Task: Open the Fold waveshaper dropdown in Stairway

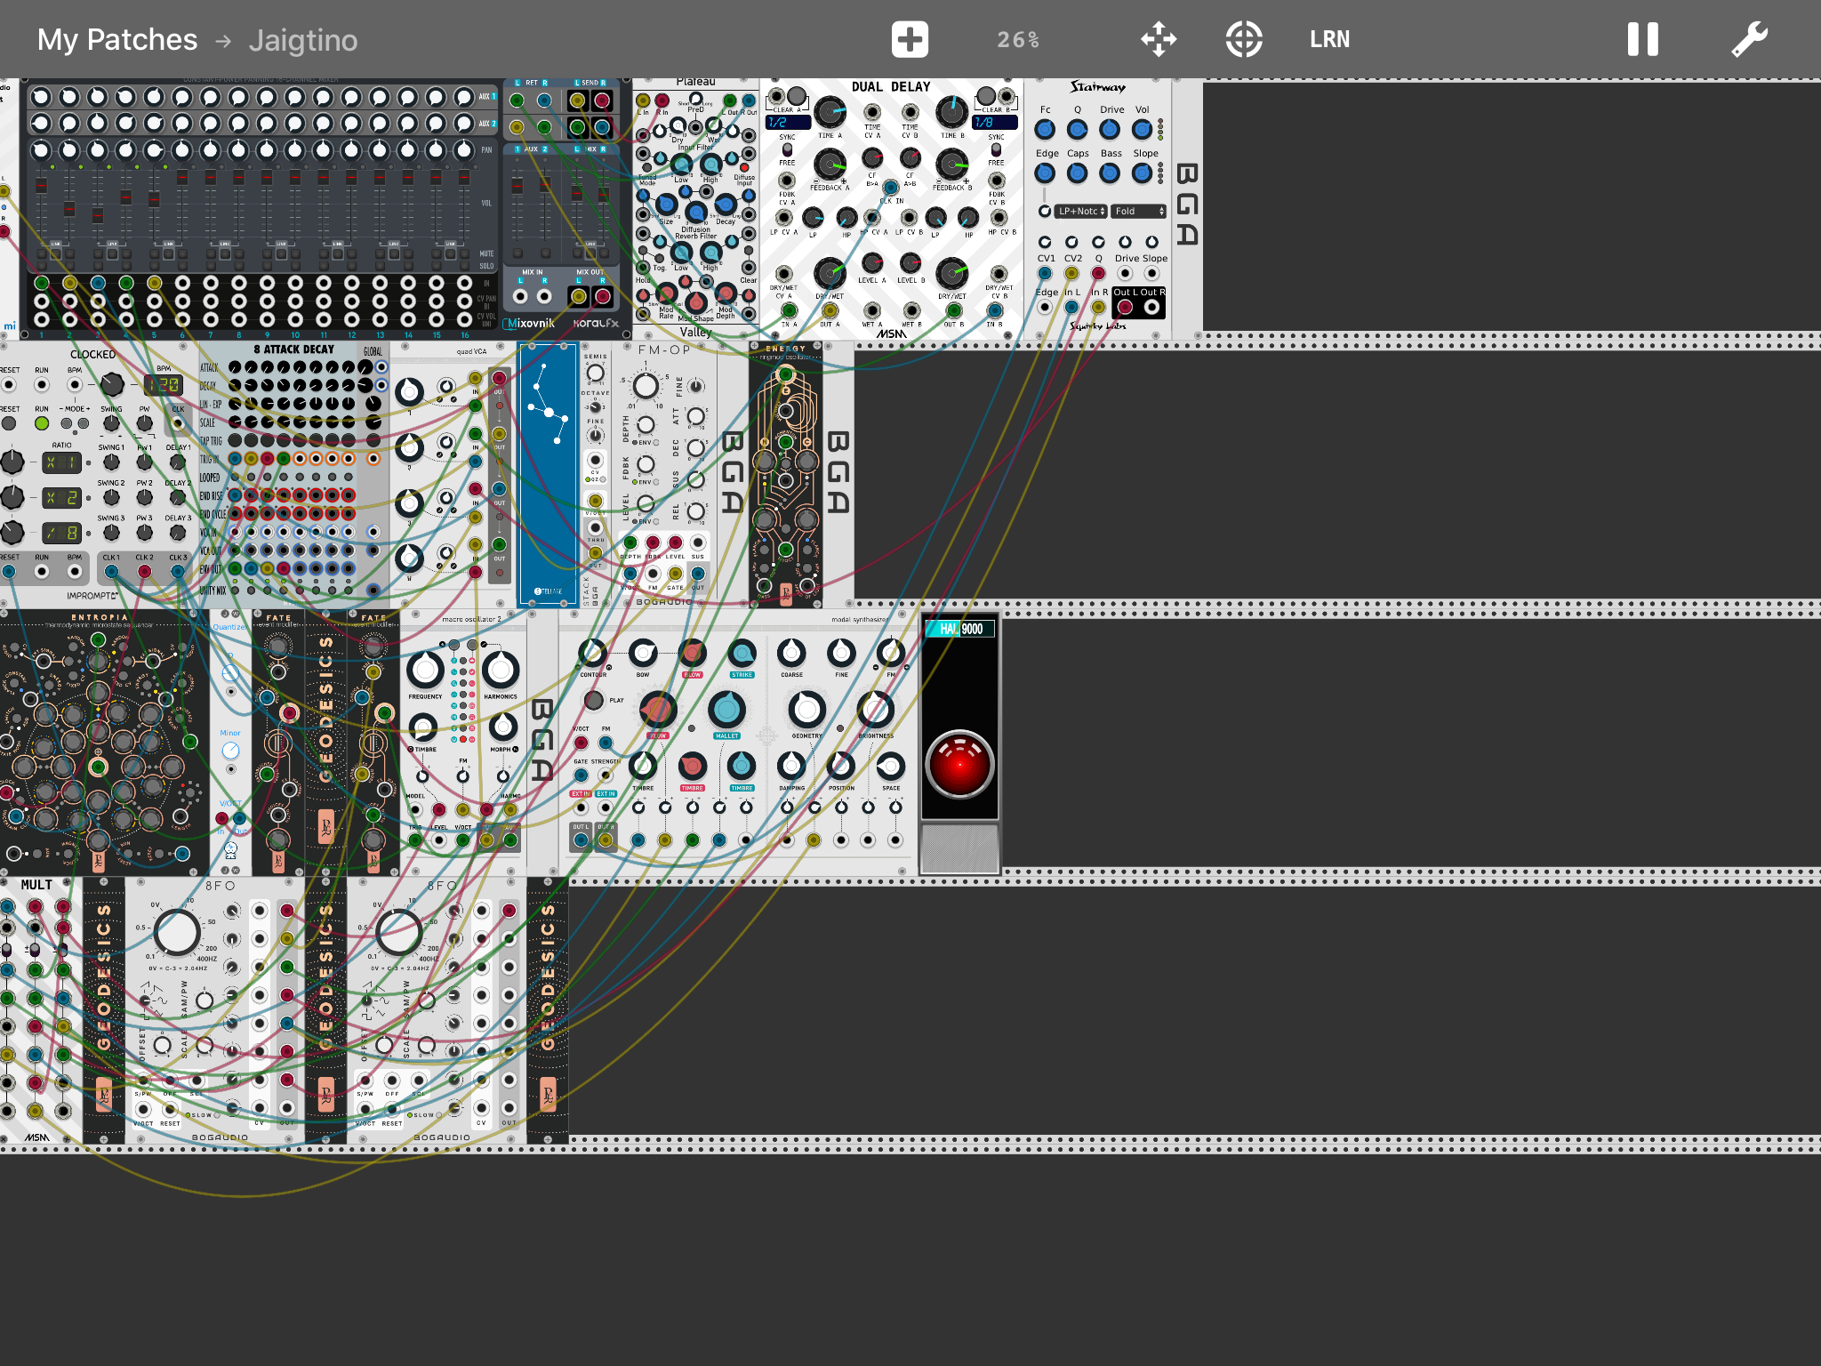Action: click(x=1139, y=212)
